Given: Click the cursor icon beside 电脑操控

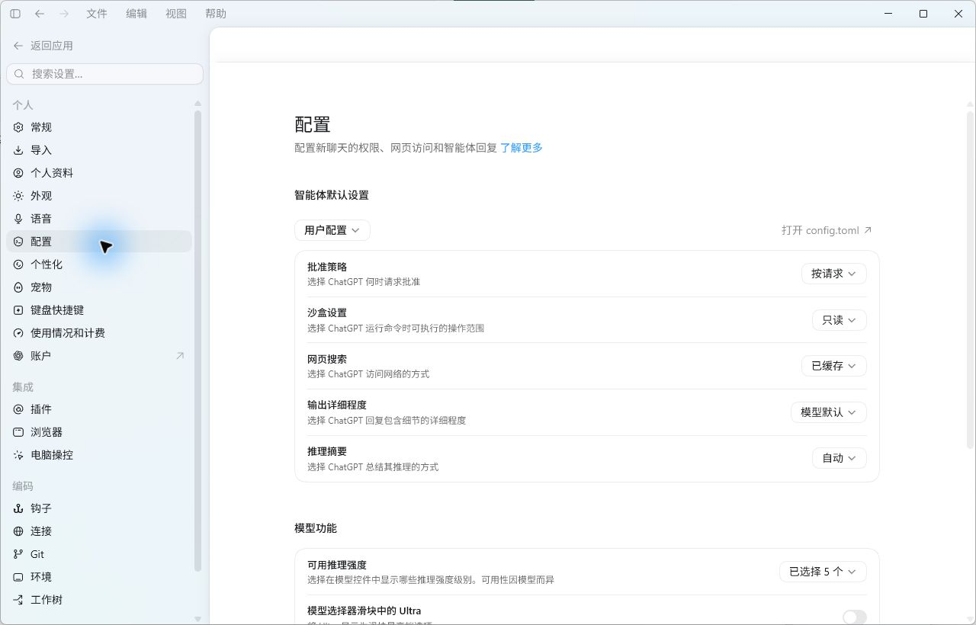Looking at the screenshot, I should tap(18, 455).
